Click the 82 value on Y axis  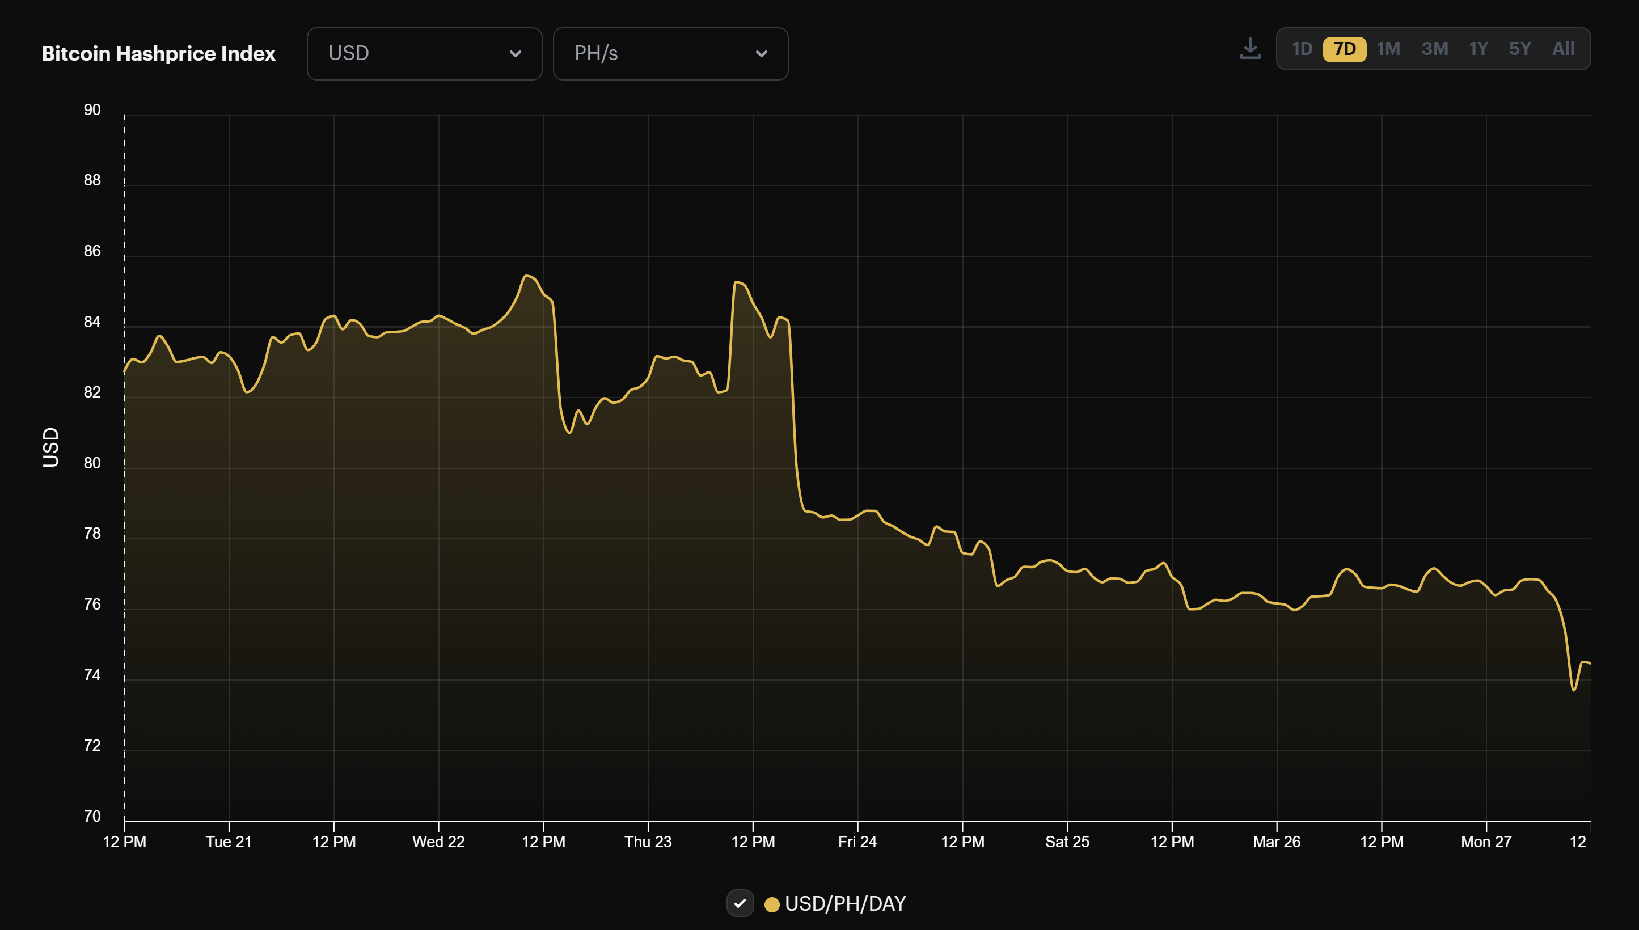(x=92, y=392)
